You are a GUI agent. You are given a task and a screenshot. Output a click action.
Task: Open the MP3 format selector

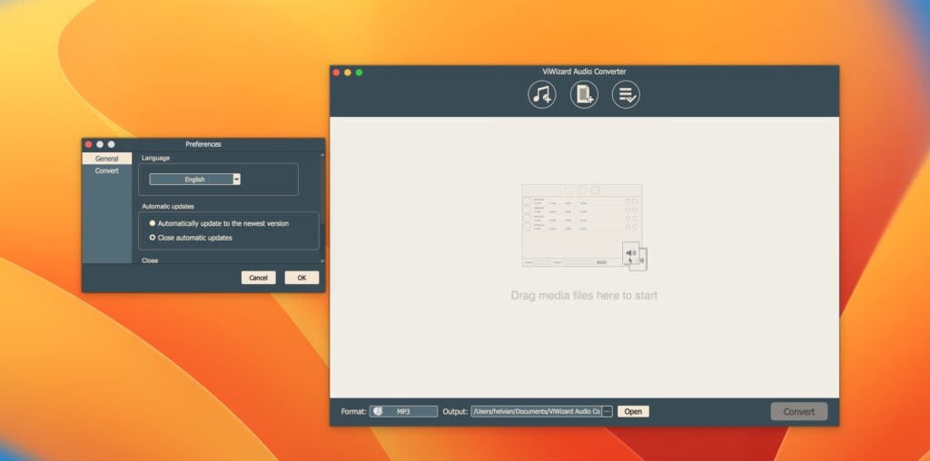[403, 411]
